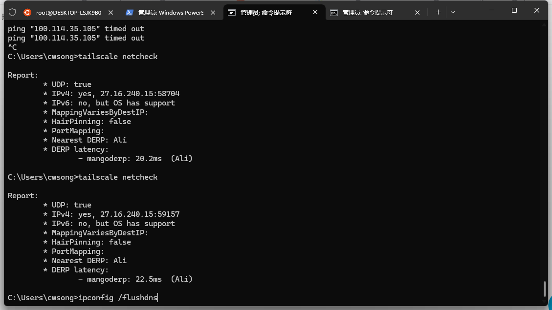552x310 pixels.
Task: Open a new terminal tab
Action: coord(438,12)
